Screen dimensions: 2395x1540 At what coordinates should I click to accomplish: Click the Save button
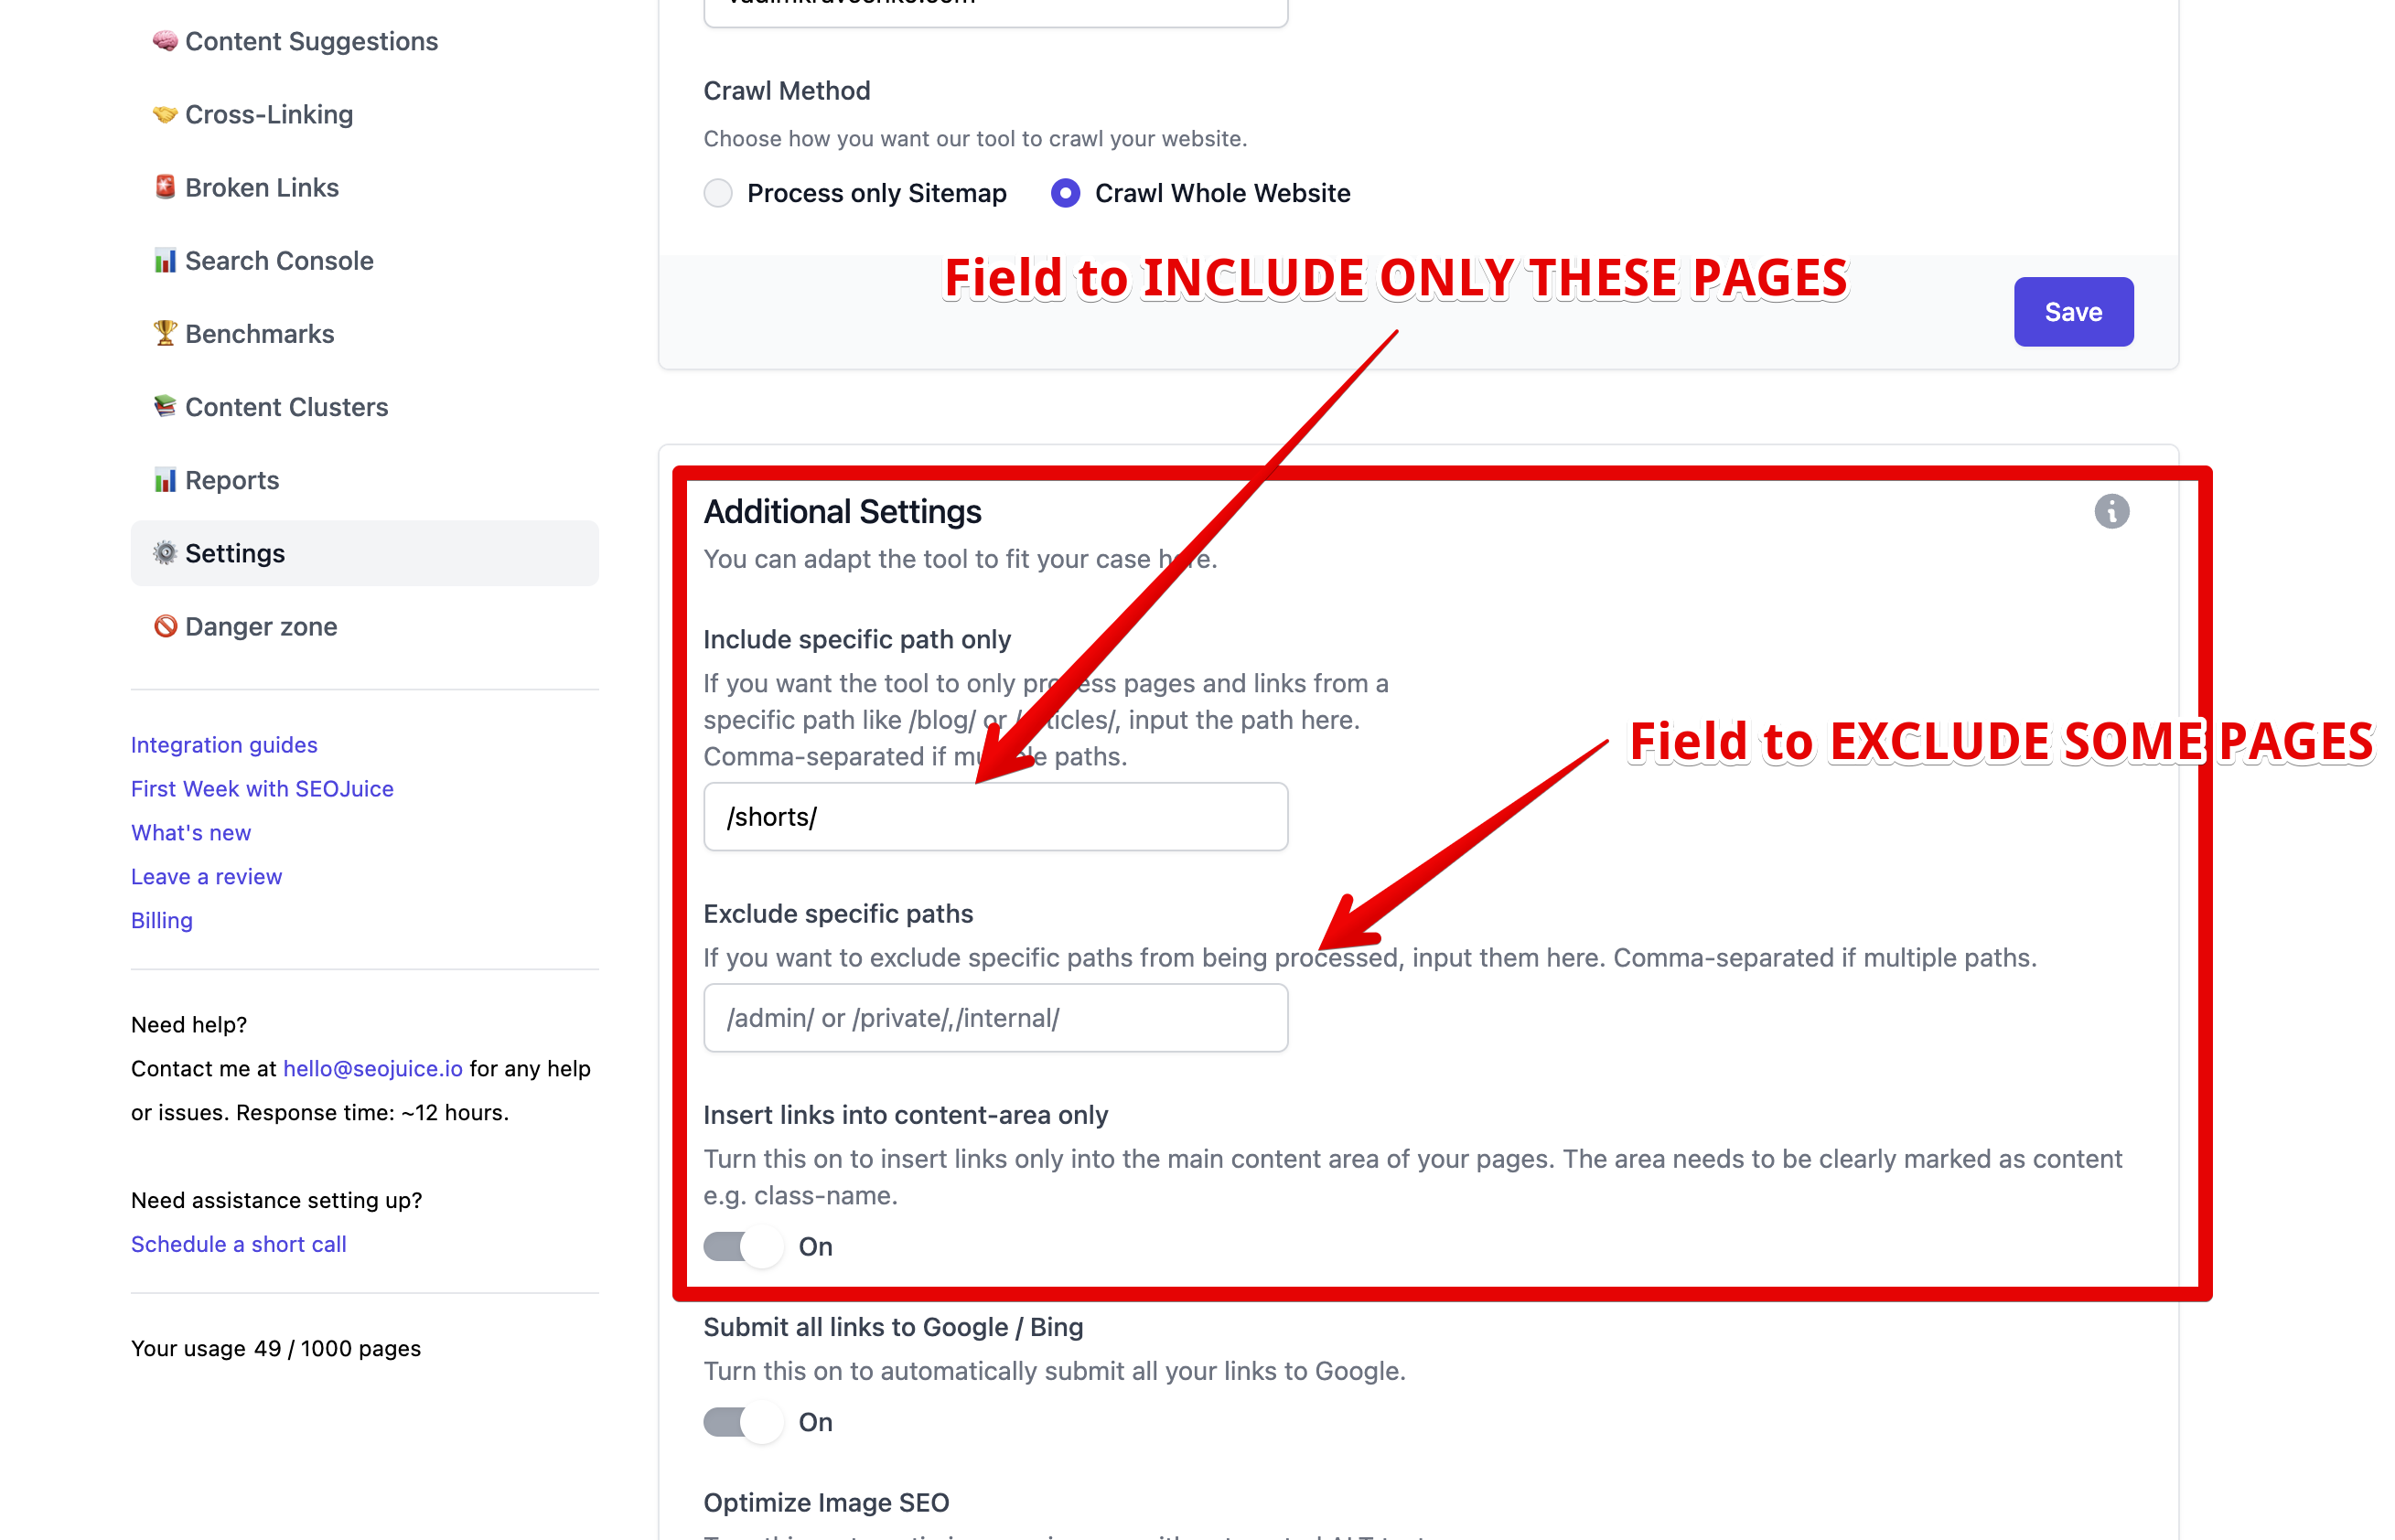pyautogui.click(x=2073, y=311)
